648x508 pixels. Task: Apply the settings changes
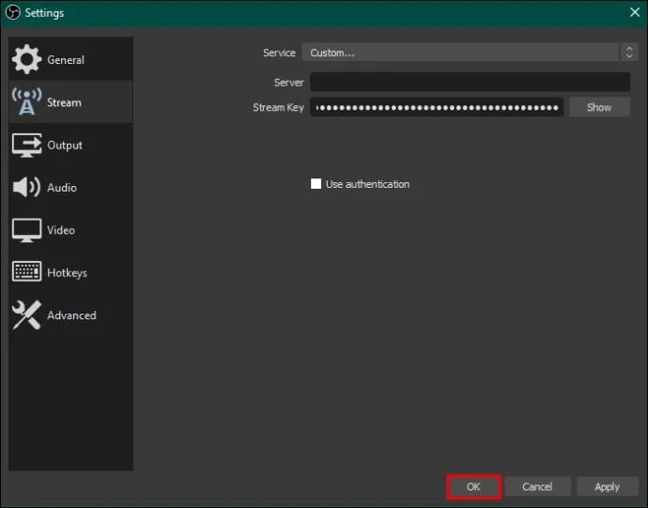607,486
